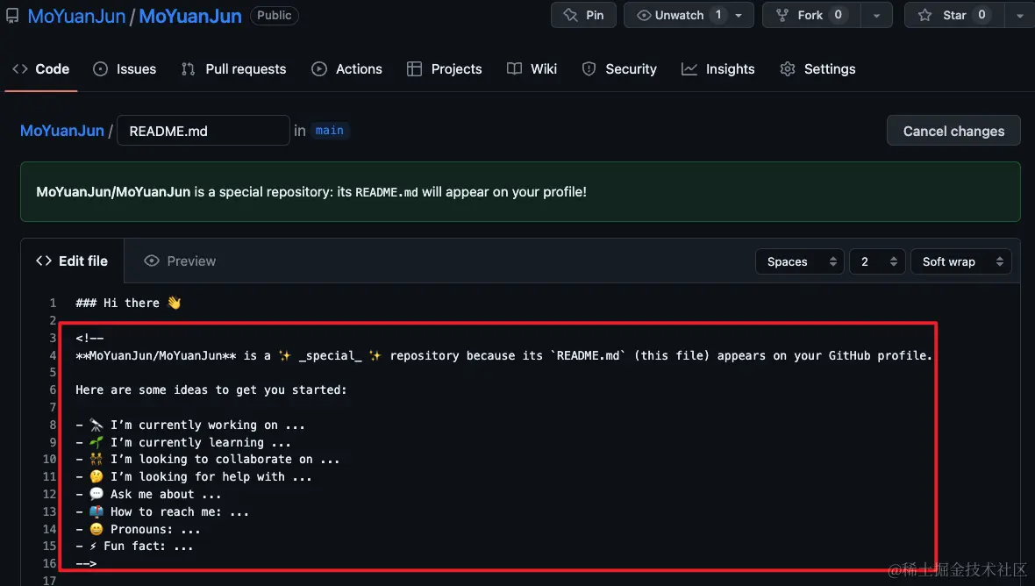Go to the Security tab
1035x586 pixels.
point(619,68)
